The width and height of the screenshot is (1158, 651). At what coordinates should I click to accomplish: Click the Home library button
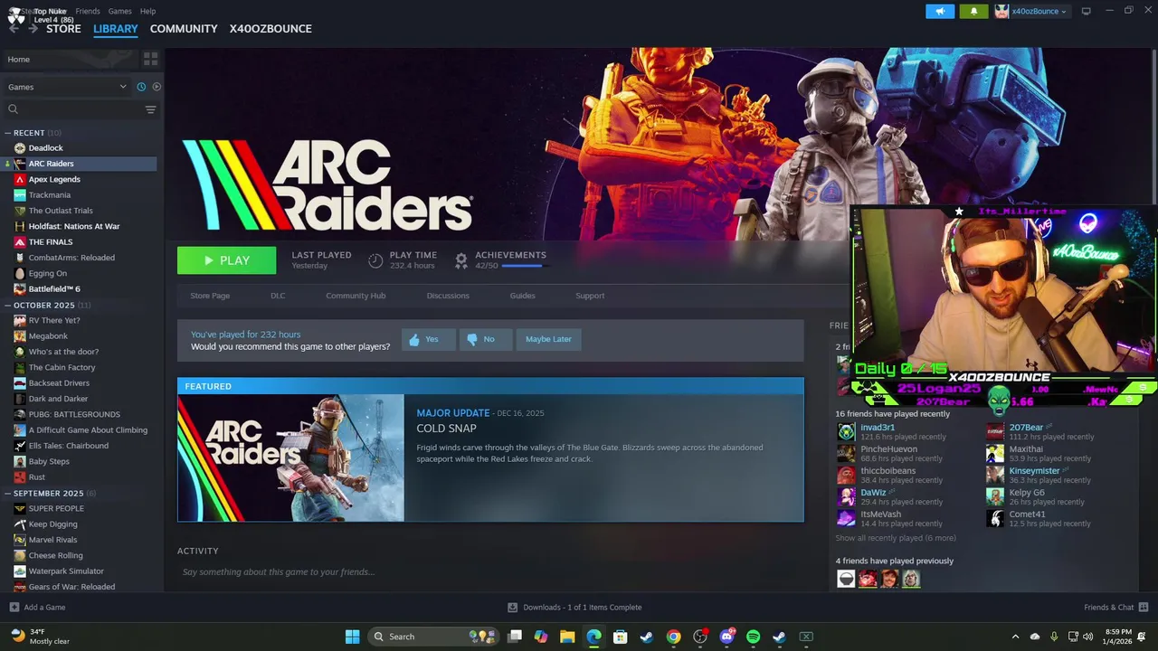tap(71, 59)
